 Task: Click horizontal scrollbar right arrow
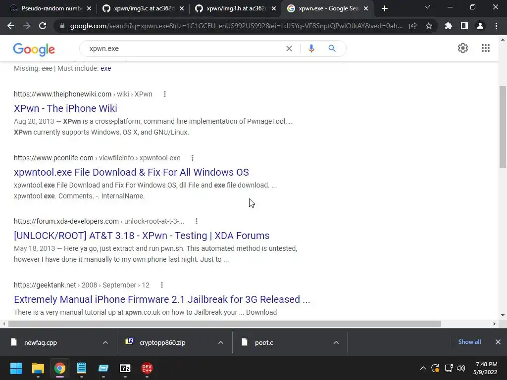click(495, 324)
